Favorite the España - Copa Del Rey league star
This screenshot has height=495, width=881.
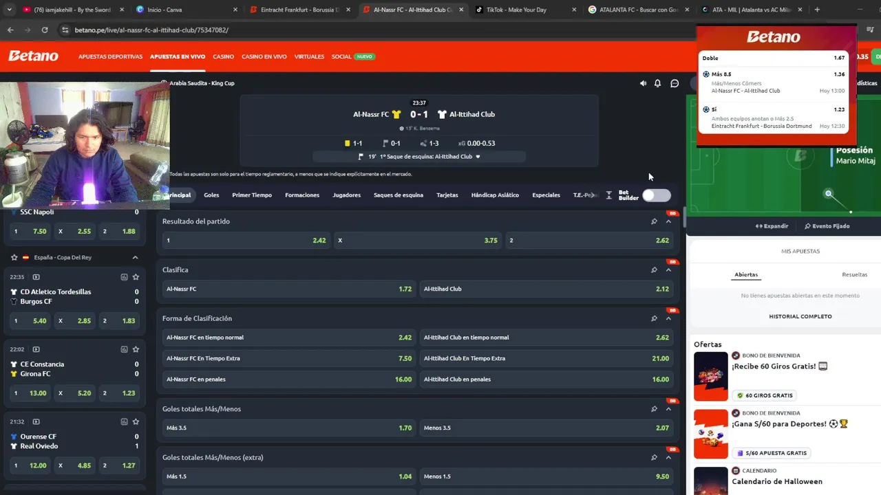pos(14,257)
